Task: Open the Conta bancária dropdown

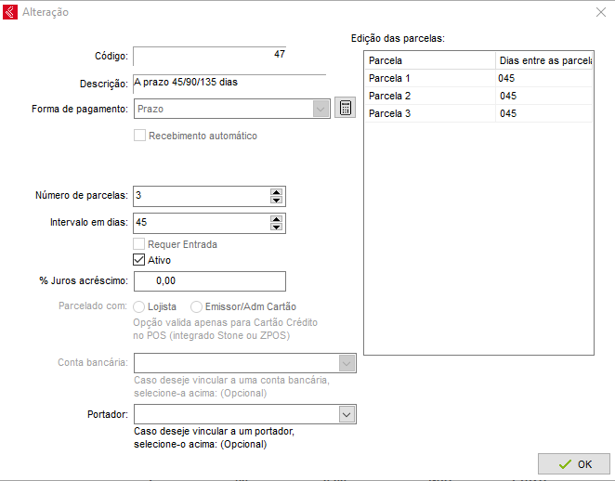Action: click(x=347, y=363)
